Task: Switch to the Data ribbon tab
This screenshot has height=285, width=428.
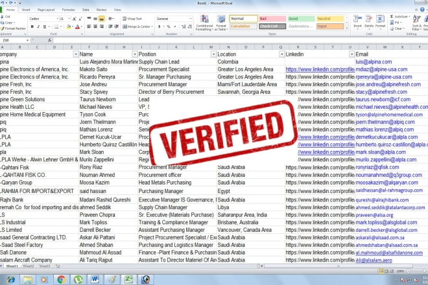Action: pos(86,10)
